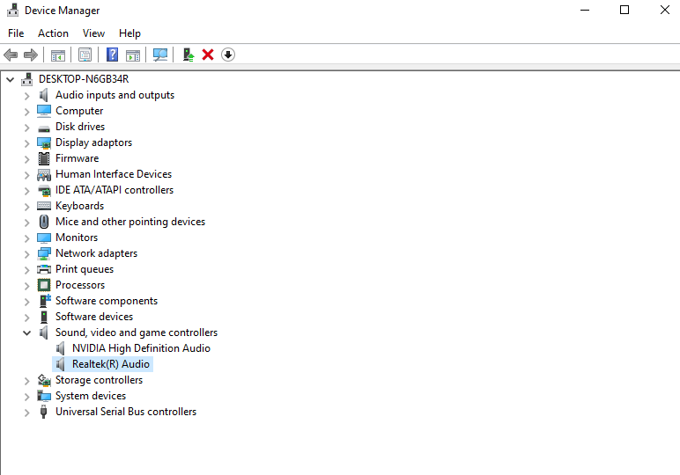The height and width of the screenshot is (475, 680).
Task: Click the red X Uninstall device icon
Action: tap(208, 55)
